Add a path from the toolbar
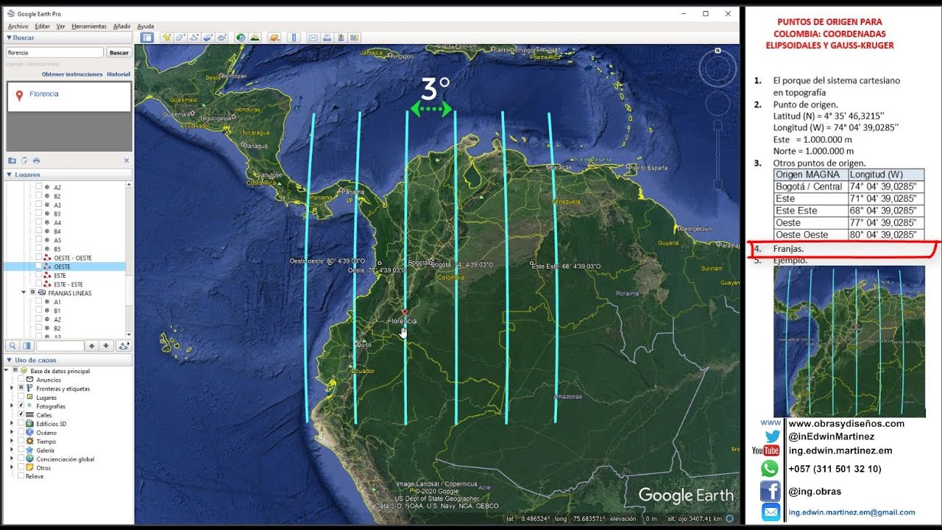 tap(194, 38)
